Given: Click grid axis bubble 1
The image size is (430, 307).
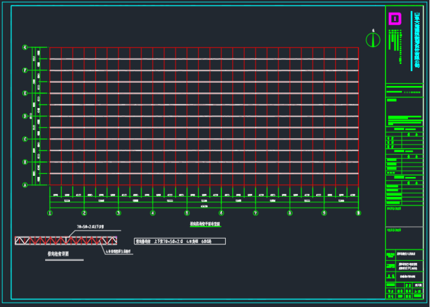Looking at the screenshot, I should [50, 213].
